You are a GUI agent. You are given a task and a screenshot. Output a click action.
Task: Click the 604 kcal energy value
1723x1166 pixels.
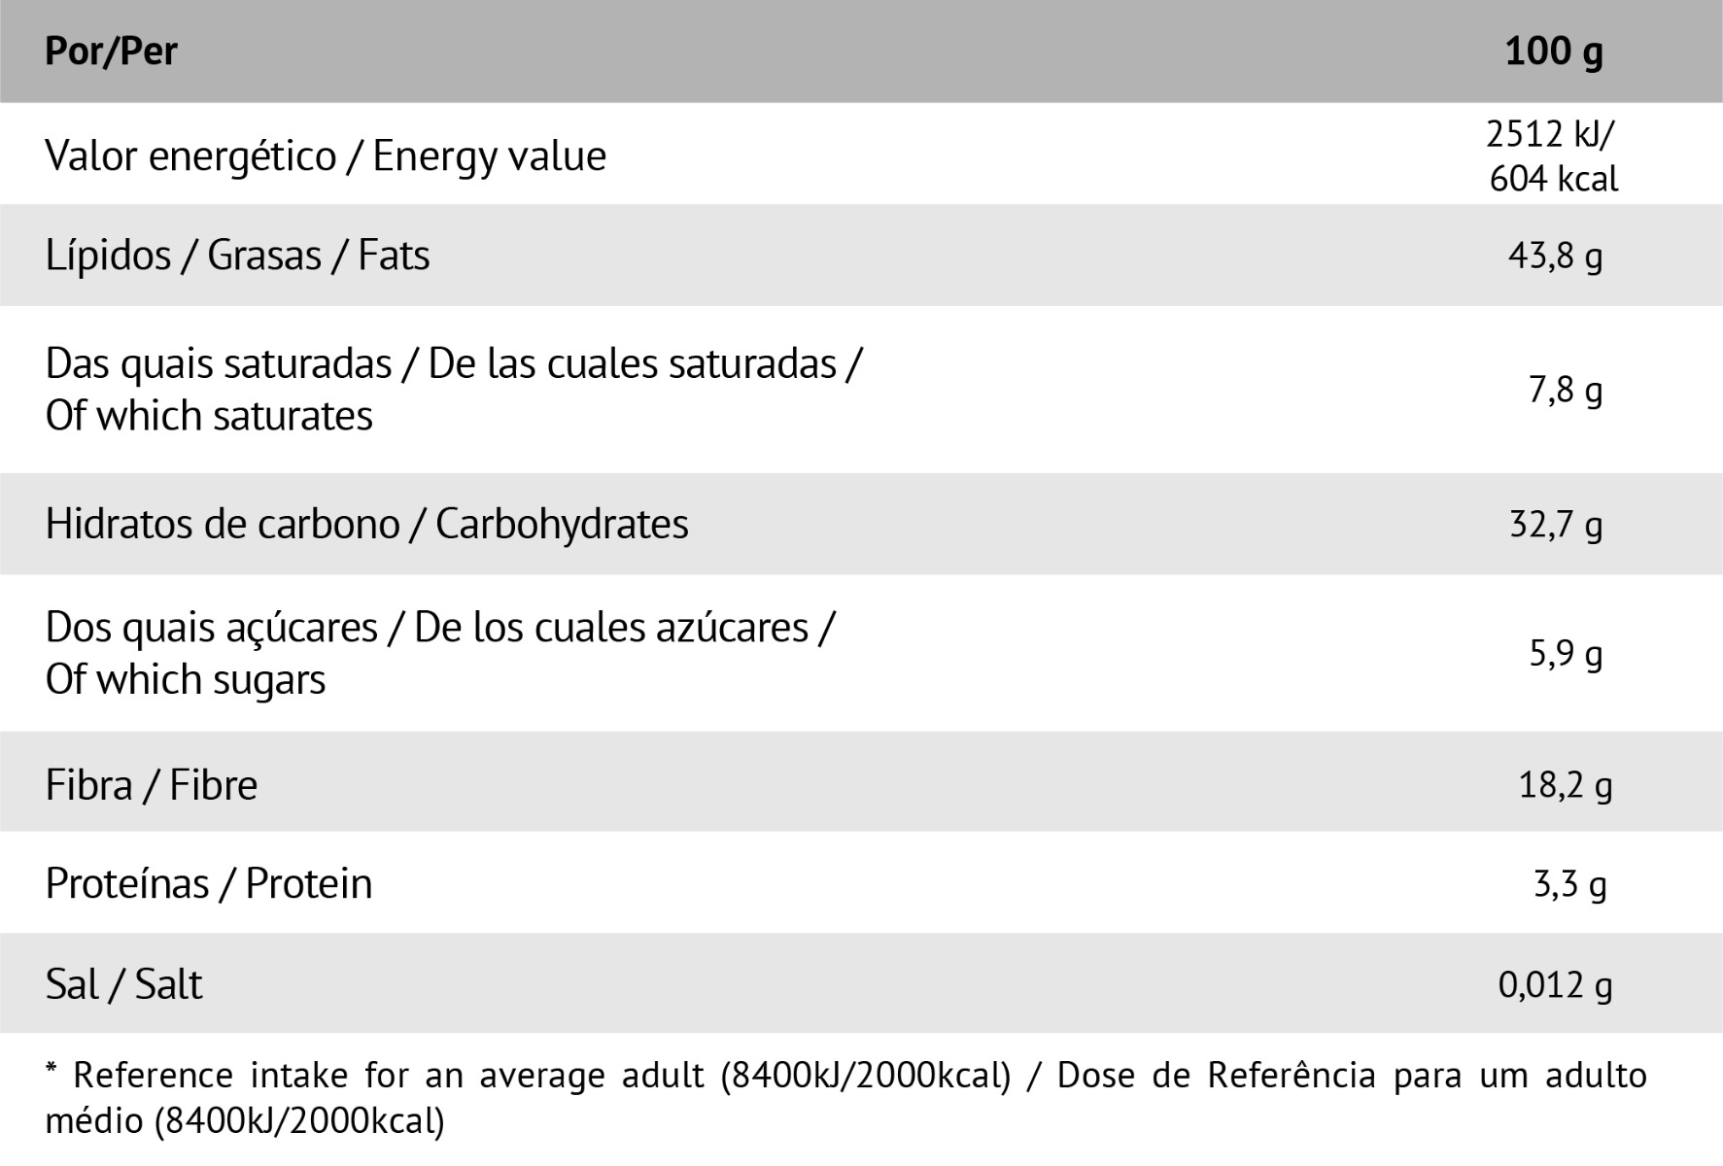(x=1553, y=179)
